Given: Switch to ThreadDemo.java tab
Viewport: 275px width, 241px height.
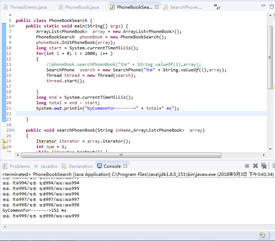Looking at the screenshot, I should click(25, 7).
